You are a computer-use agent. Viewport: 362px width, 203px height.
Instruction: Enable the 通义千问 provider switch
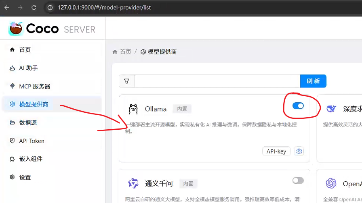(298, 180)
